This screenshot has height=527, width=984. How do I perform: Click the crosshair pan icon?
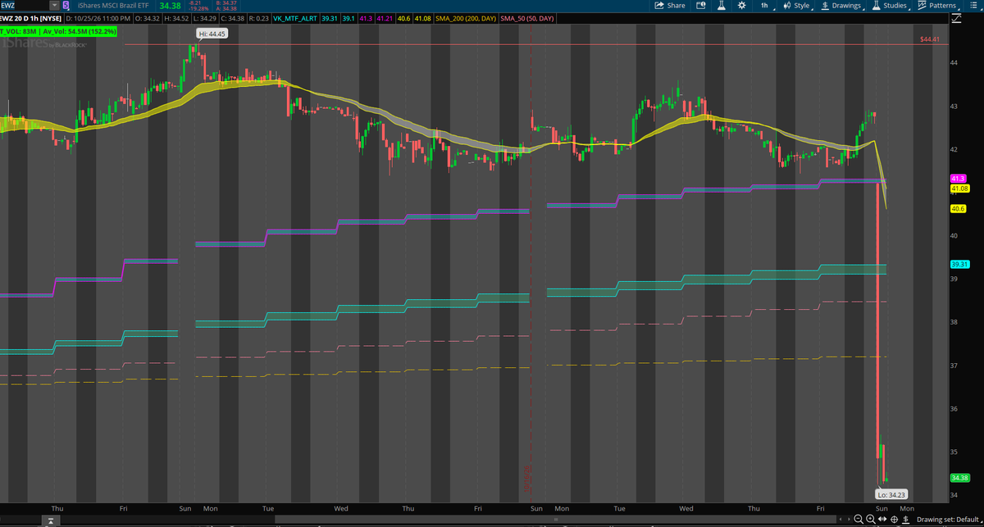click(894, 520)
